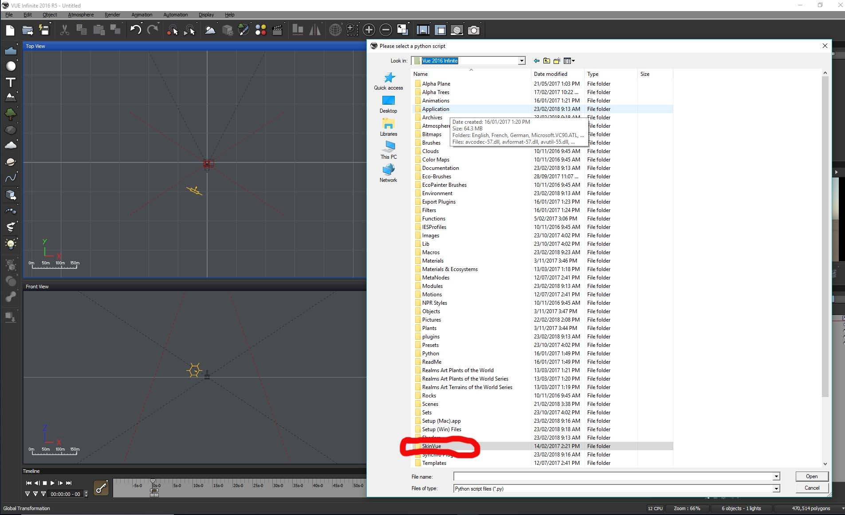Viewport: 845px width, 515px height.
Task: Open the Automation menu
Action: pyautogui.click(x=175, y=15)
